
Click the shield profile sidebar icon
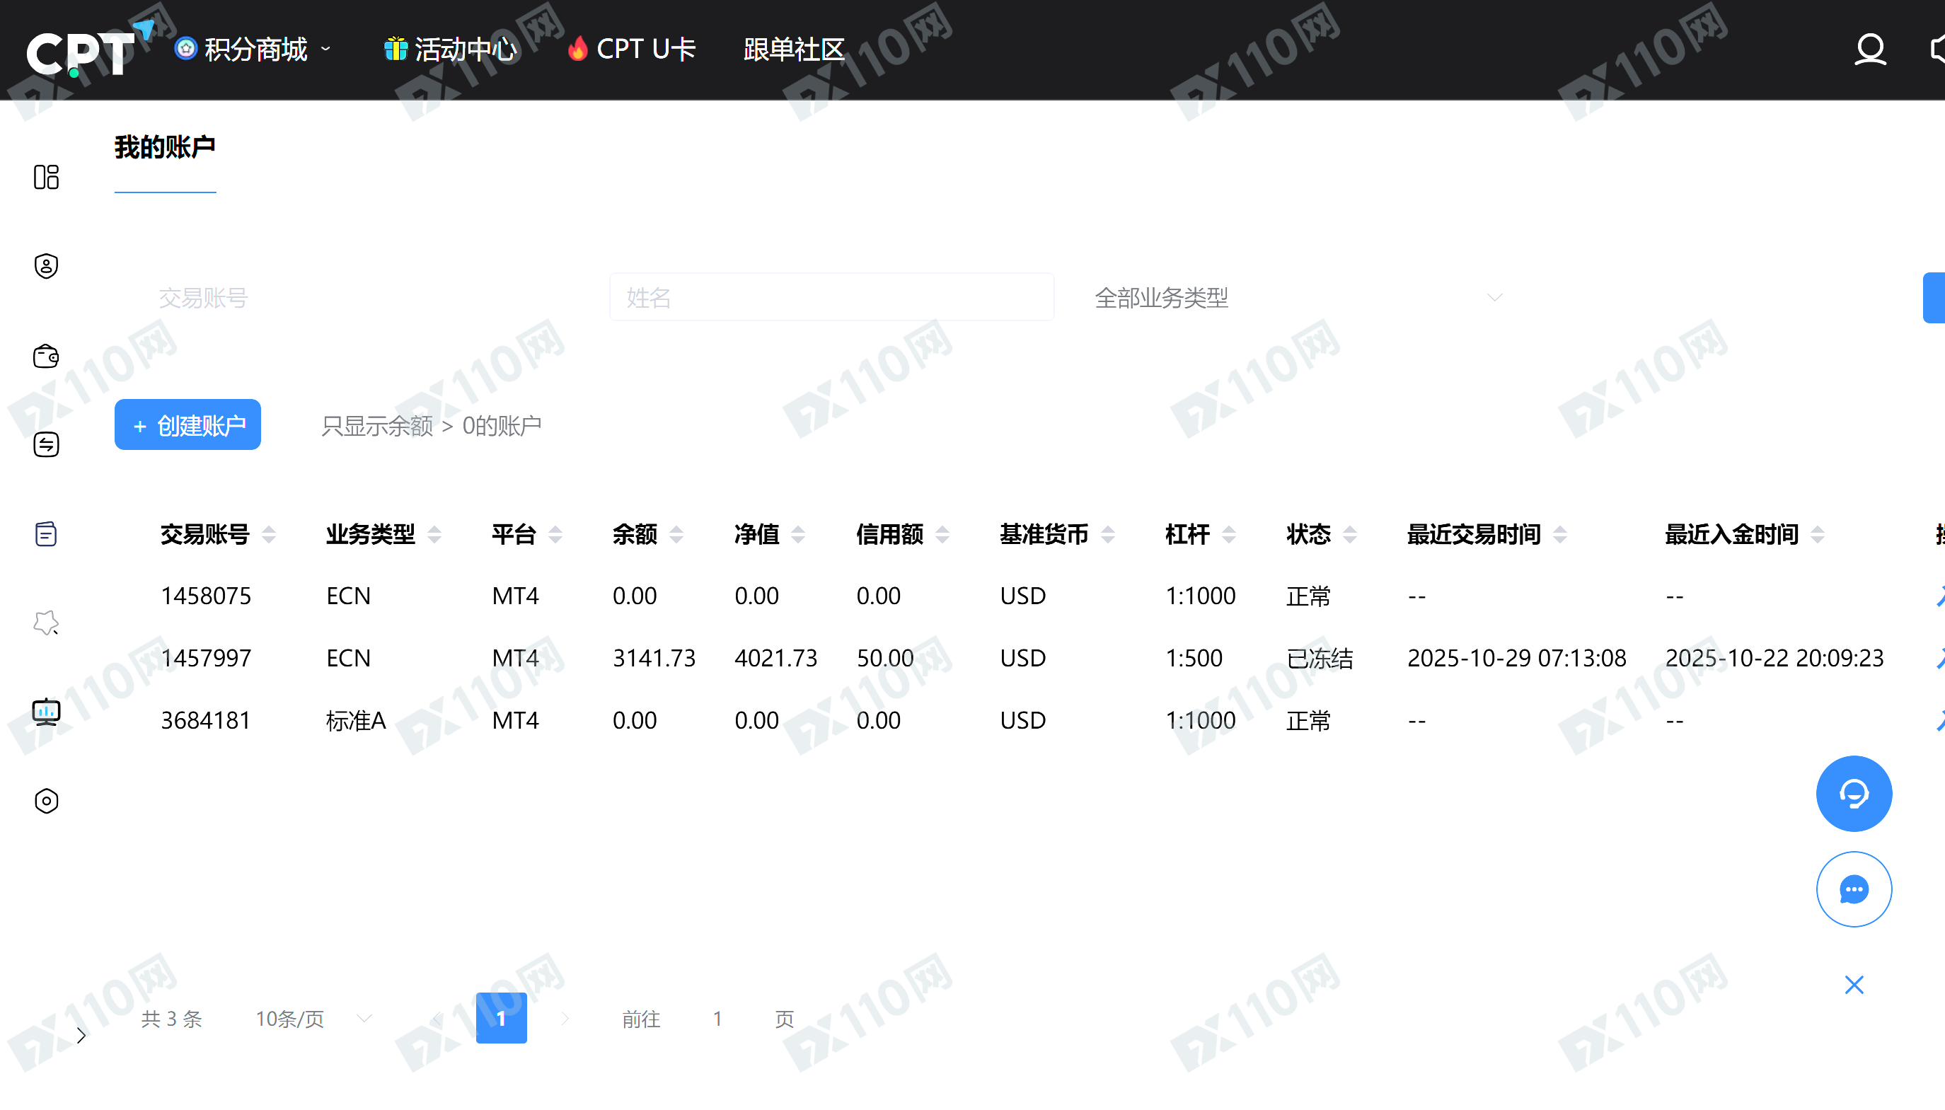(x=46, y=266)
